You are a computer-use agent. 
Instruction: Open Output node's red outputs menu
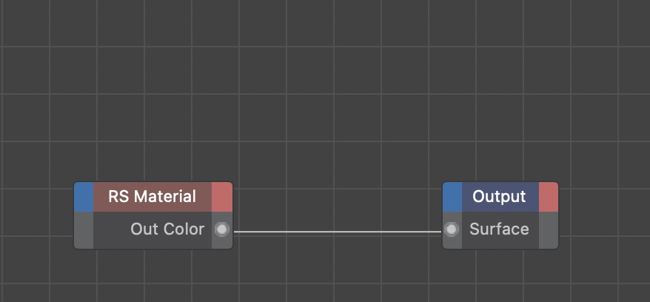point(548,197)
